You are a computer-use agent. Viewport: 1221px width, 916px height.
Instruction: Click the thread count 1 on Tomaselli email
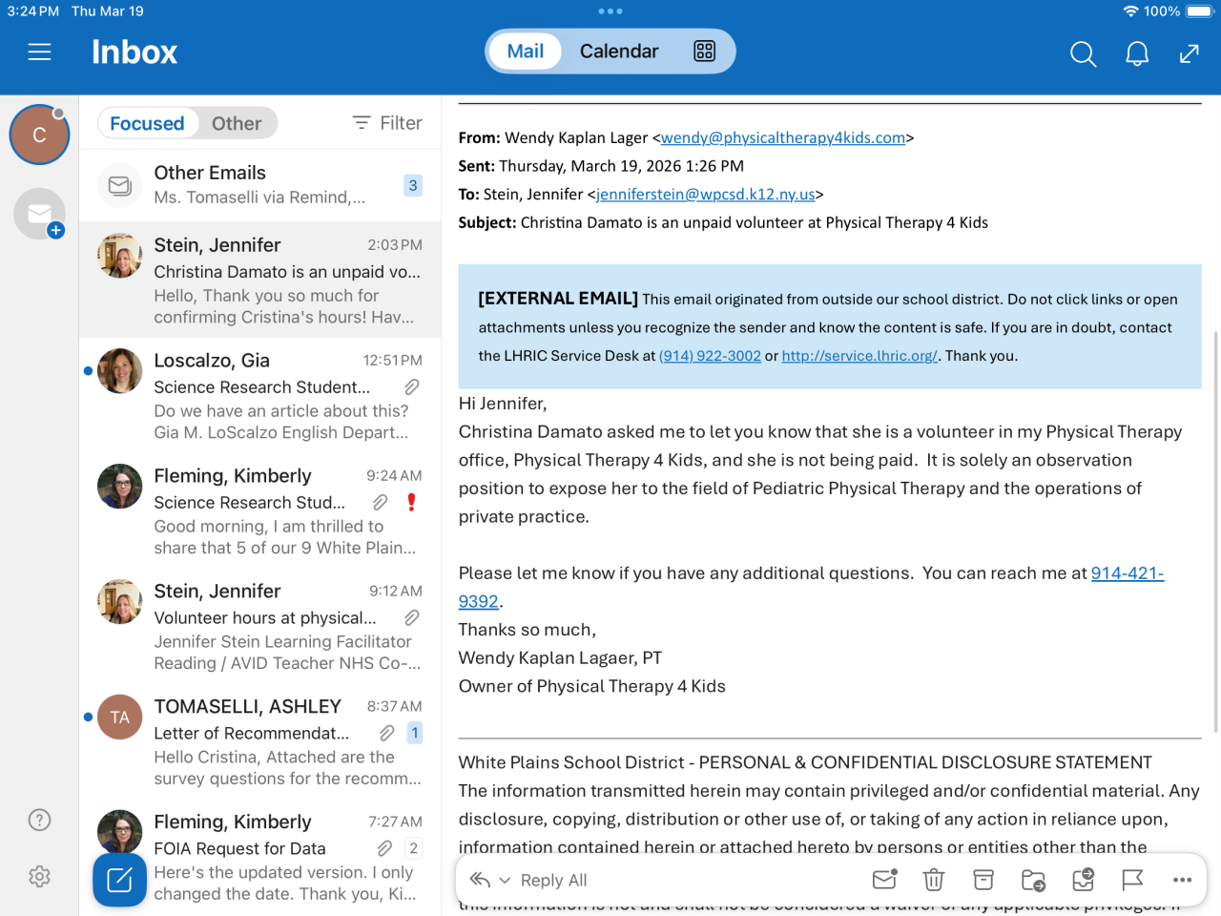click(415, 733)
